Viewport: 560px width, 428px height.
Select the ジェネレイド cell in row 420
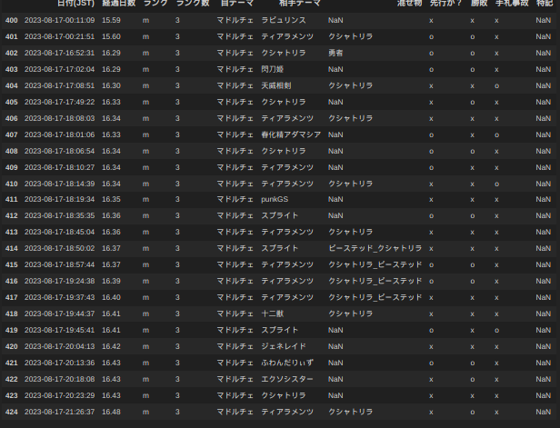click(284, 346)
